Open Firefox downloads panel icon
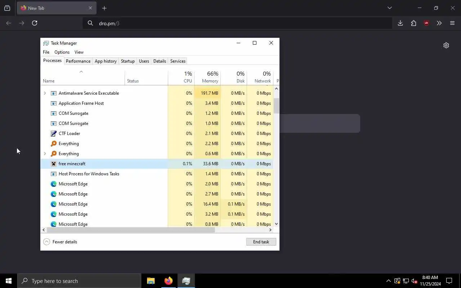 coord(400,23)
